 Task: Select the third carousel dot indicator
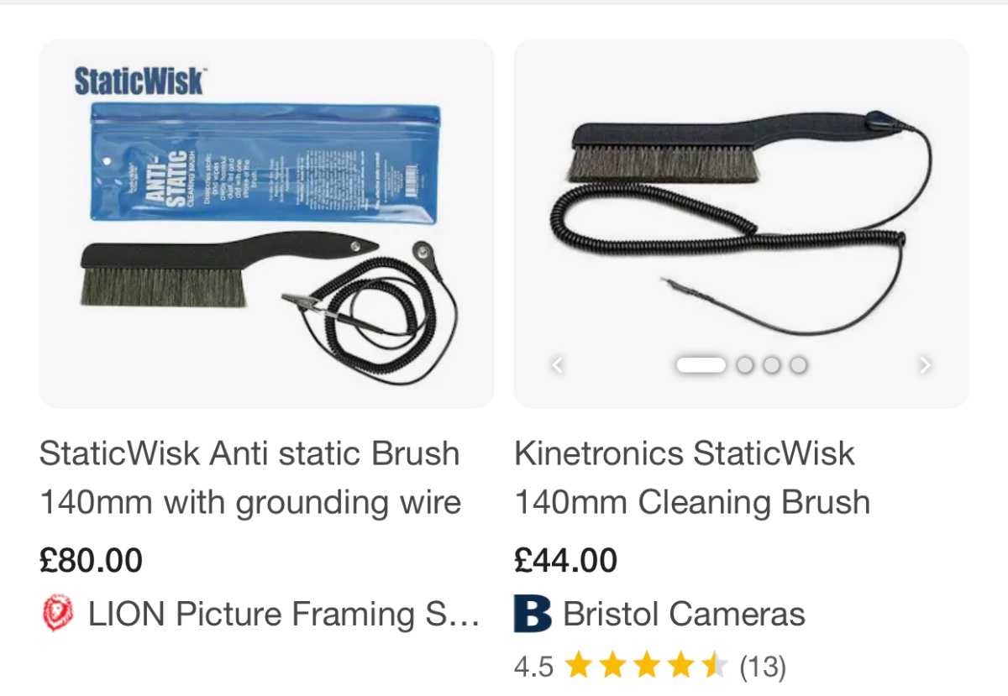pyautogui.click(x=771, y=364)
